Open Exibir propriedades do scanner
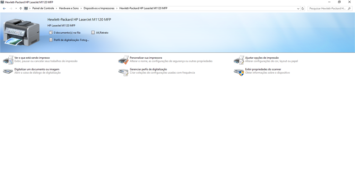Viewport: 355px width, 190px height. (263, 69)
